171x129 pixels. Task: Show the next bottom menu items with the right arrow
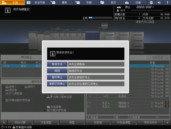click(167, 123)
